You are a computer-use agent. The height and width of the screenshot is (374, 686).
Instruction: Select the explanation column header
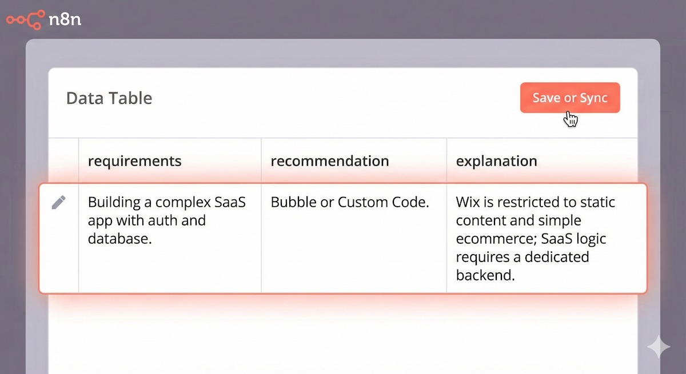click(496, 161)
